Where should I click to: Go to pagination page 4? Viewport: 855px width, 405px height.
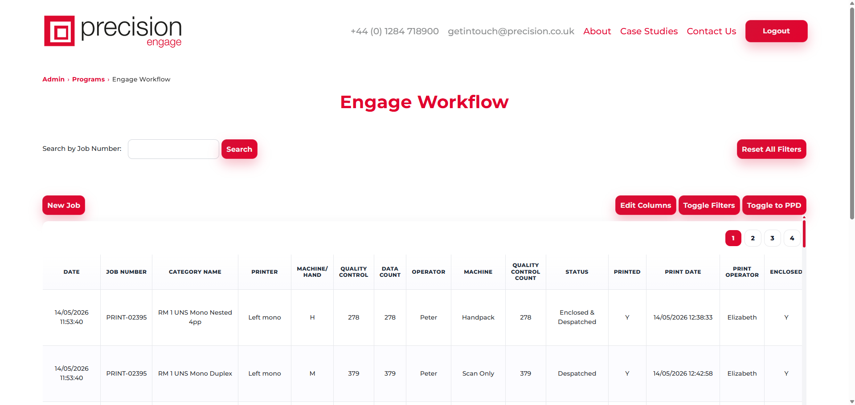click(792, 238)
